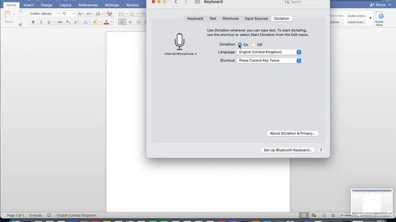Open References tab in Word ribbon
This screenshot has height=222, width=396.
pyautogui.click(x=88, y=5)
